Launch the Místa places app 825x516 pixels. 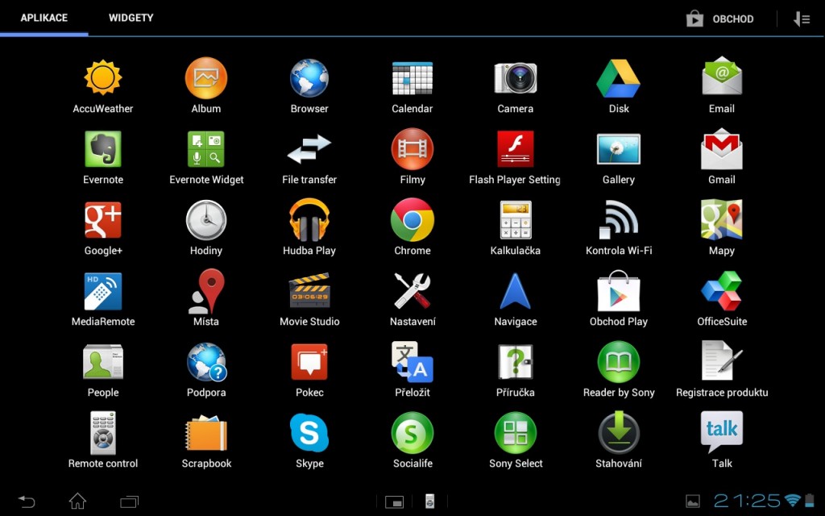click(x=206, y=291)
